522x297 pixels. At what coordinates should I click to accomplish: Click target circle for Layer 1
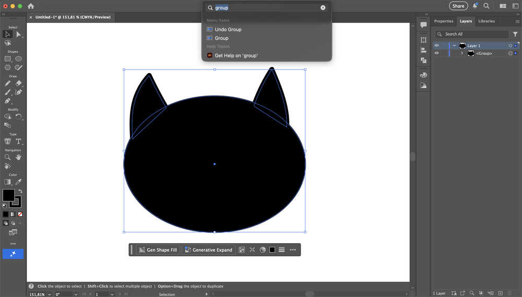point(510,45)
